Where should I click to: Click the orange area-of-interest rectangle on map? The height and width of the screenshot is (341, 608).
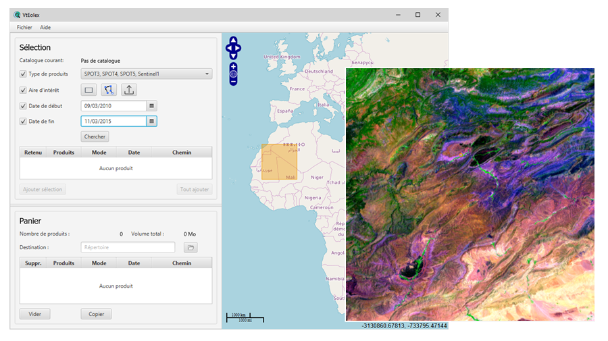[x=279, y=161]
